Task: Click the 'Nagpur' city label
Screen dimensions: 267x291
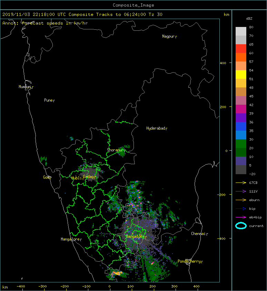Action: (x=168, y=36)
